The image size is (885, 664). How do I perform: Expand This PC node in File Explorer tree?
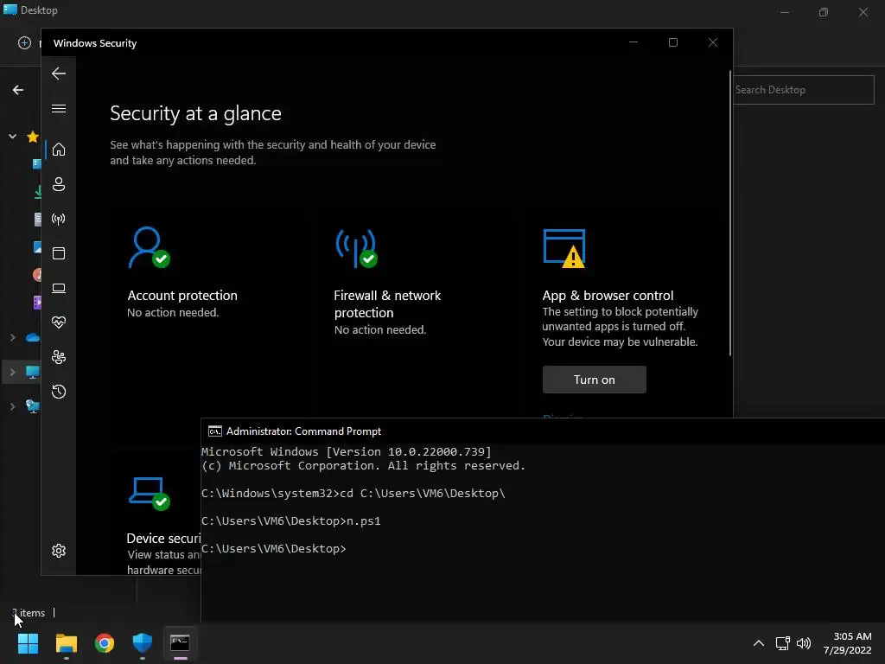tap(12, 372)
